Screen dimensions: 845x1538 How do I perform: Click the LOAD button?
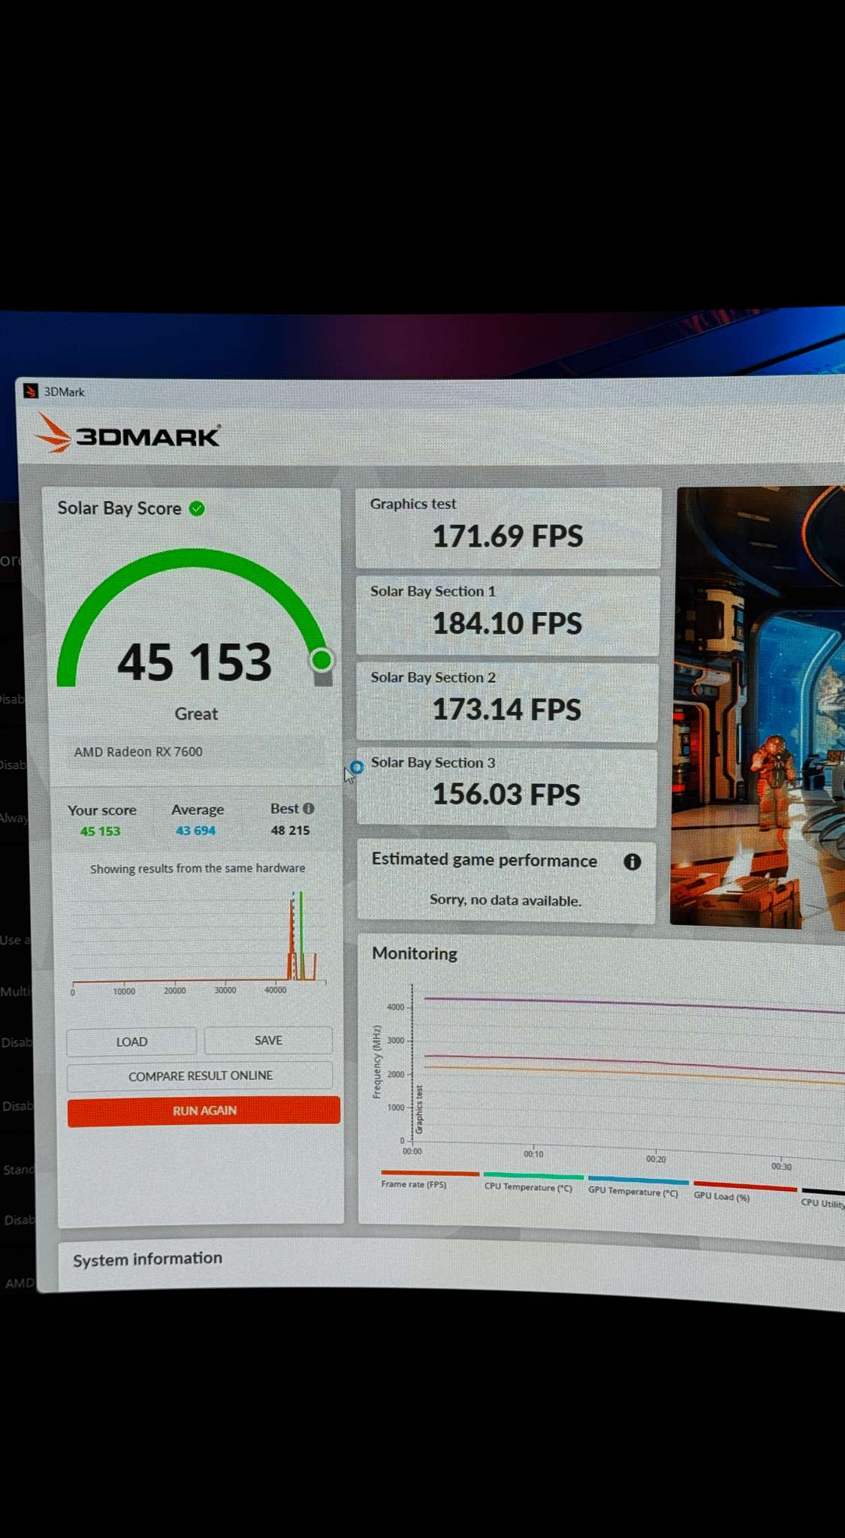click(x=131, y=1042)
